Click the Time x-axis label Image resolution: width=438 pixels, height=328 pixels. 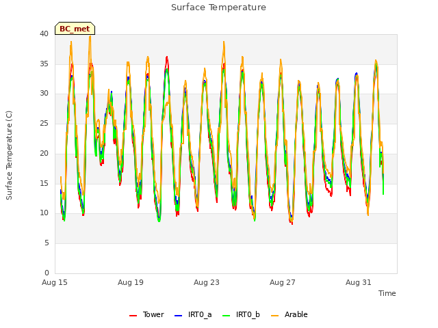click(387, 293)
